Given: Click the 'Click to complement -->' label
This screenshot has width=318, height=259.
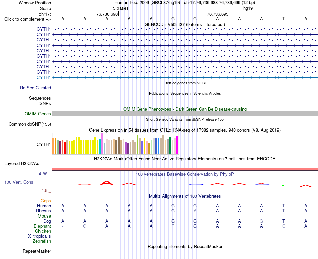Looking at the screenshot, I should [x=27, y=19].
